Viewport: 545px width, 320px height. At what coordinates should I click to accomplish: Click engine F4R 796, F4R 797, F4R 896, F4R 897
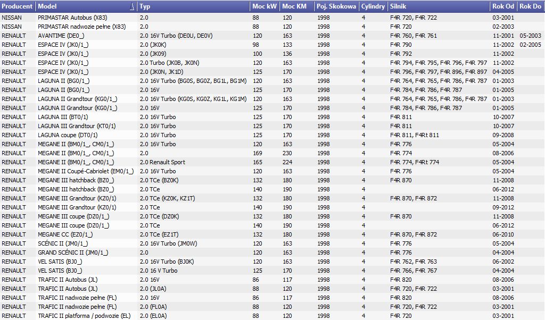[439, 72]
